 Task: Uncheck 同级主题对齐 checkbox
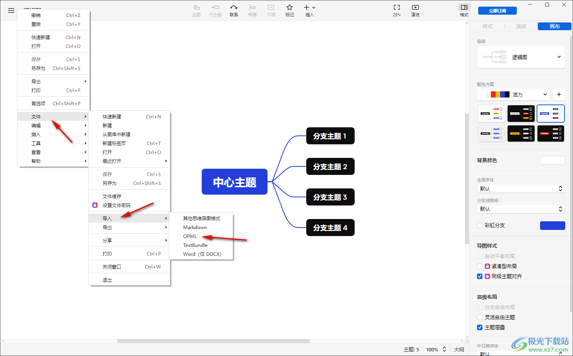480,276
